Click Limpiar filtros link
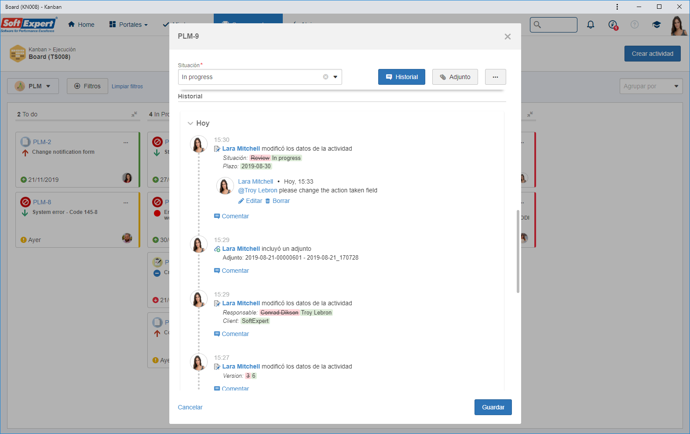Image resolution: width=690 pixels, height=434 pixels. pos(127,87)
